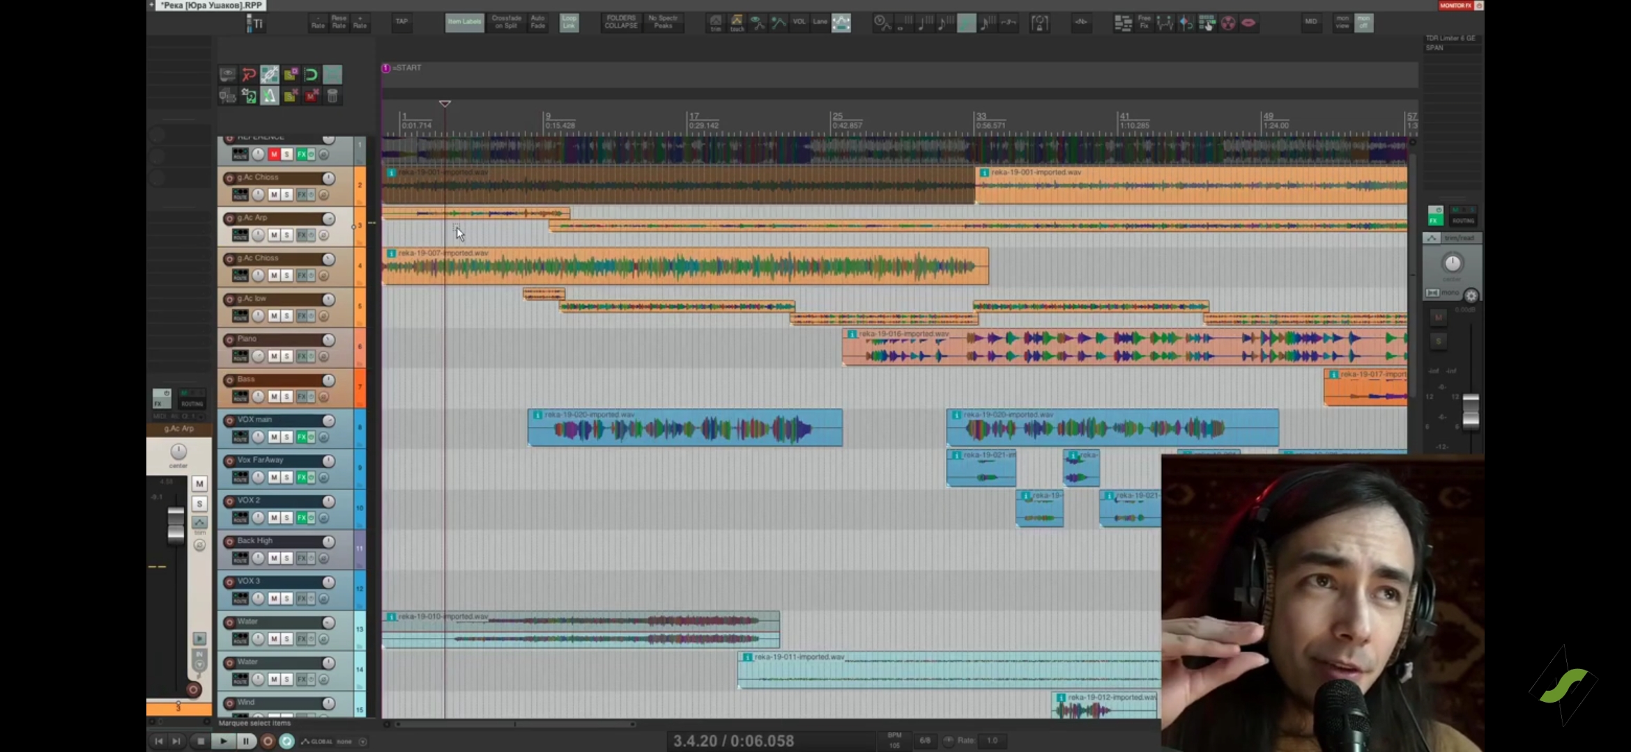Unmute the REFERENCE track
Screen dimensions: 1631x752
(x=274, y=154)
